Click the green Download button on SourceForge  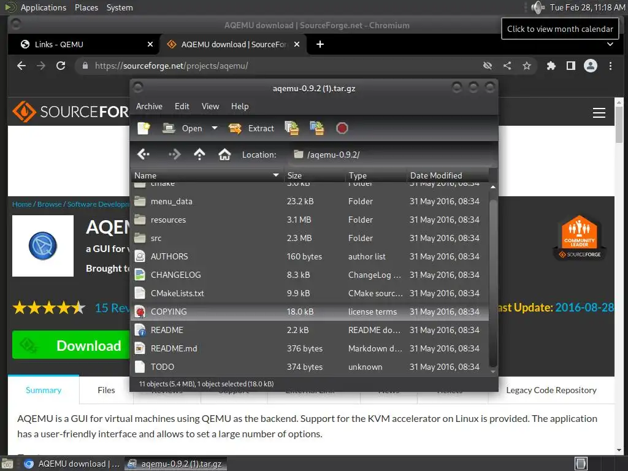pos(71,345)
